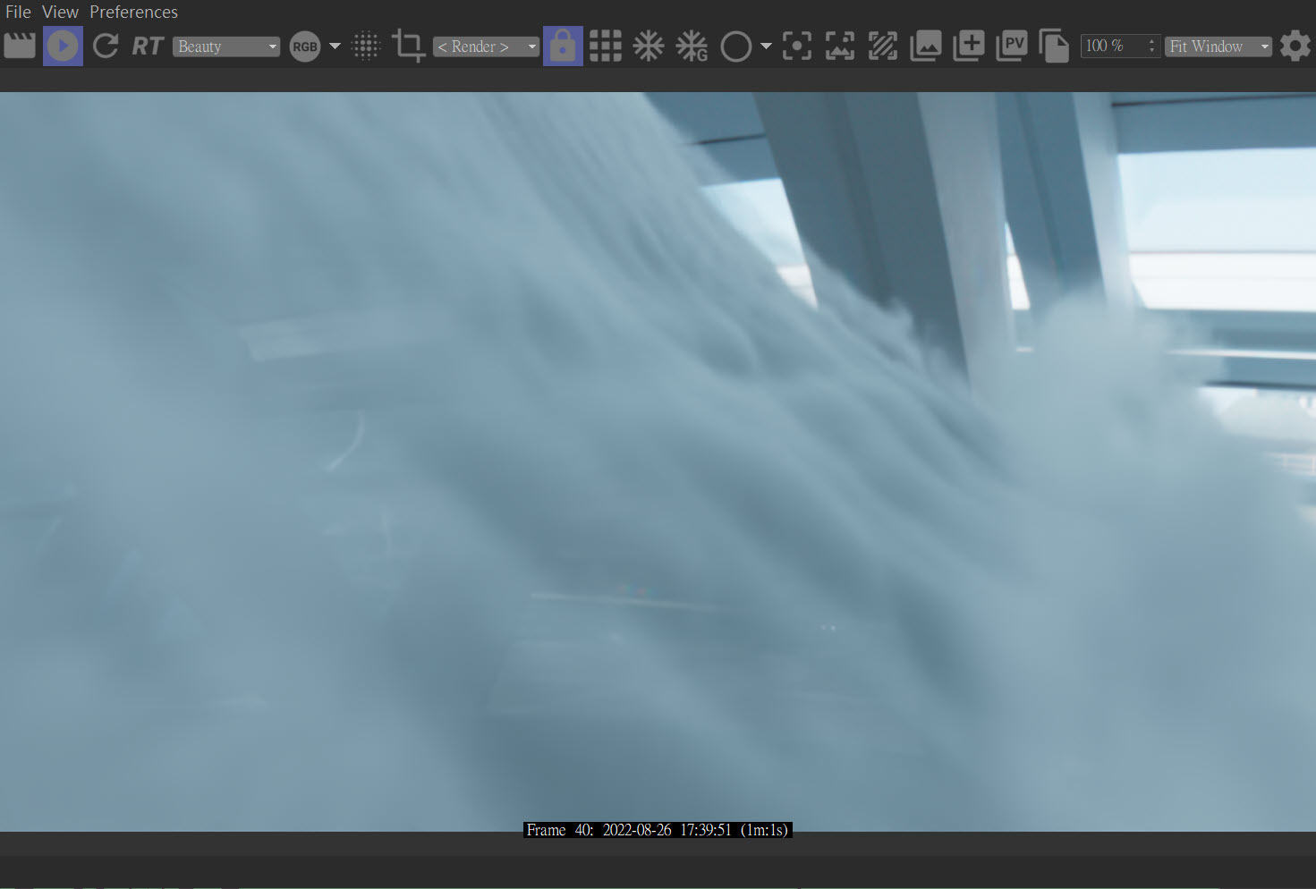
Task: Click the snowflake G freeze geometry icon
Action: click(692, 47)
